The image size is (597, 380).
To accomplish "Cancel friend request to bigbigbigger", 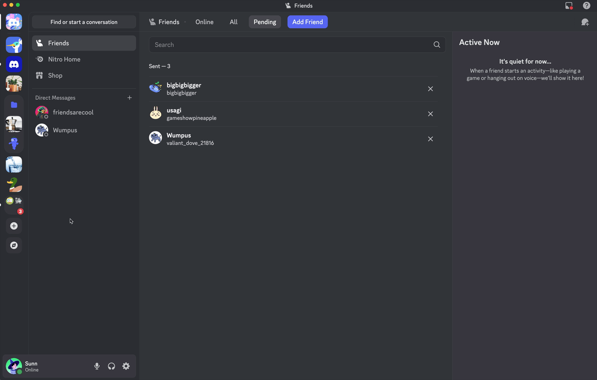I will (430, 89).
